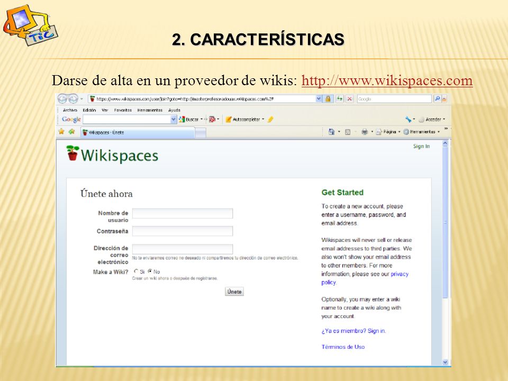The image size is (508, 381).
Task: Click the Contraseña field
Action: [x=183, y=231]
